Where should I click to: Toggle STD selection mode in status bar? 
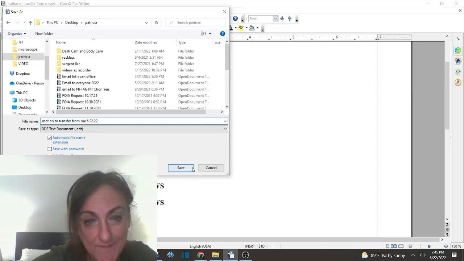tap(261, 246)
